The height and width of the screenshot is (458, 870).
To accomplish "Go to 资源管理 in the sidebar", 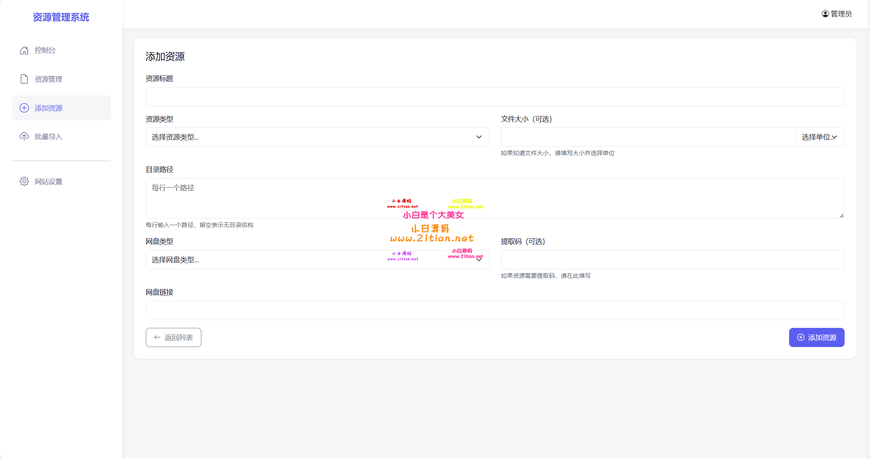I will coord(48,79).
